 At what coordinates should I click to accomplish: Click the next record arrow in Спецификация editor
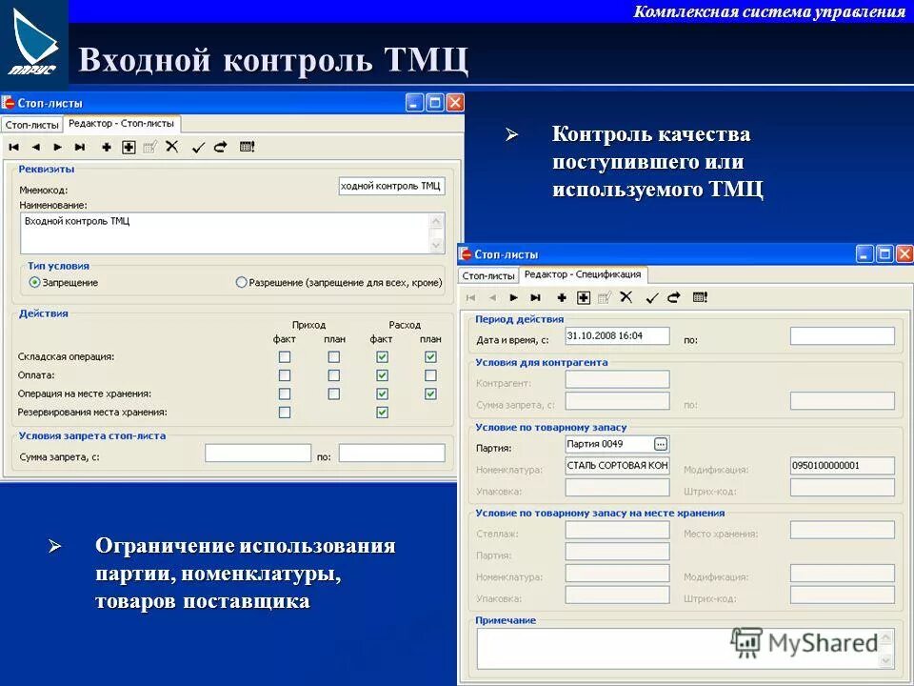[514, 297]
